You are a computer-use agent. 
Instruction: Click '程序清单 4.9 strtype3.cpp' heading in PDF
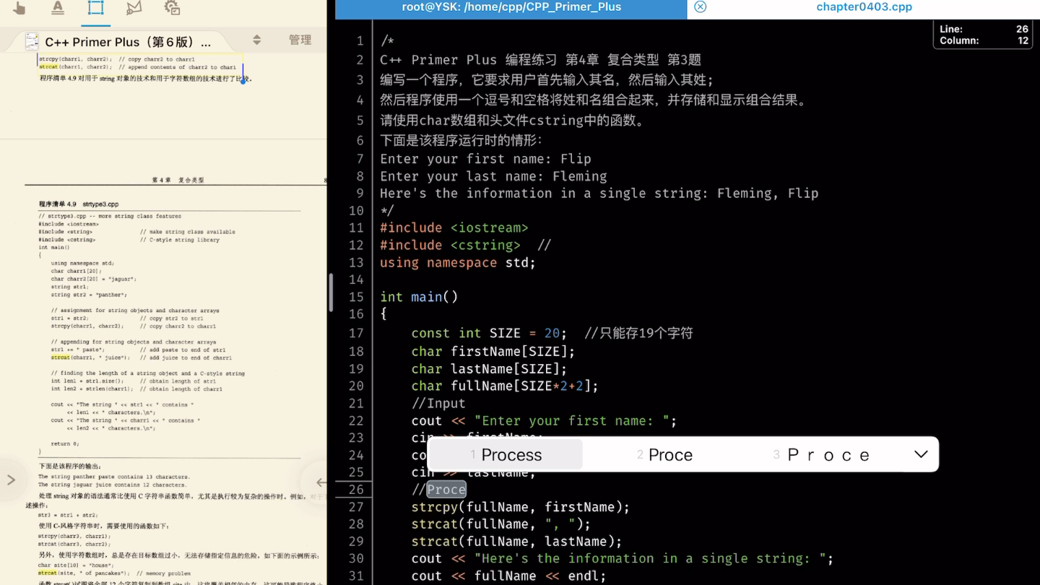click(79, 204)
